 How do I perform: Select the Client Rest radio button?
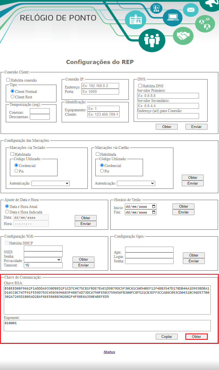(x=12, y=97)
